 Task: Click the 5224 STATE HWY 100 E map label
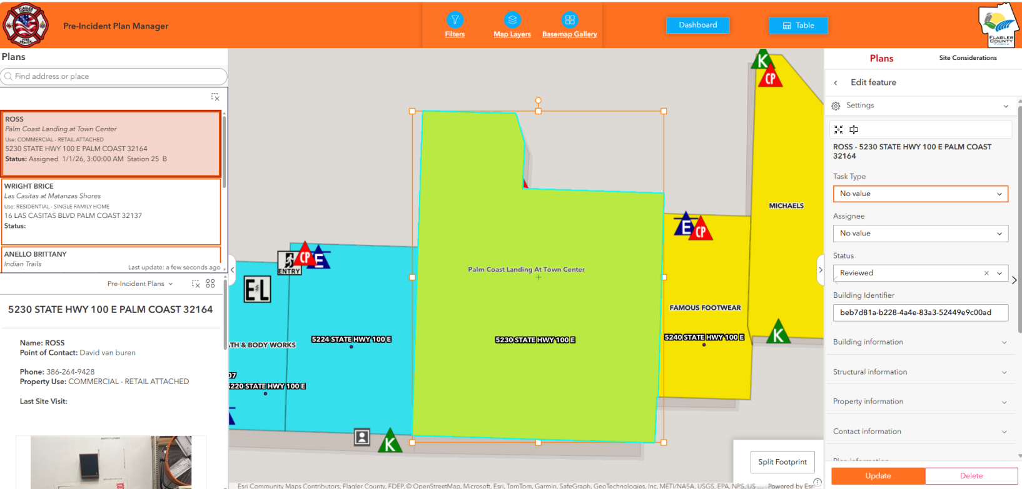coord(352,340)
